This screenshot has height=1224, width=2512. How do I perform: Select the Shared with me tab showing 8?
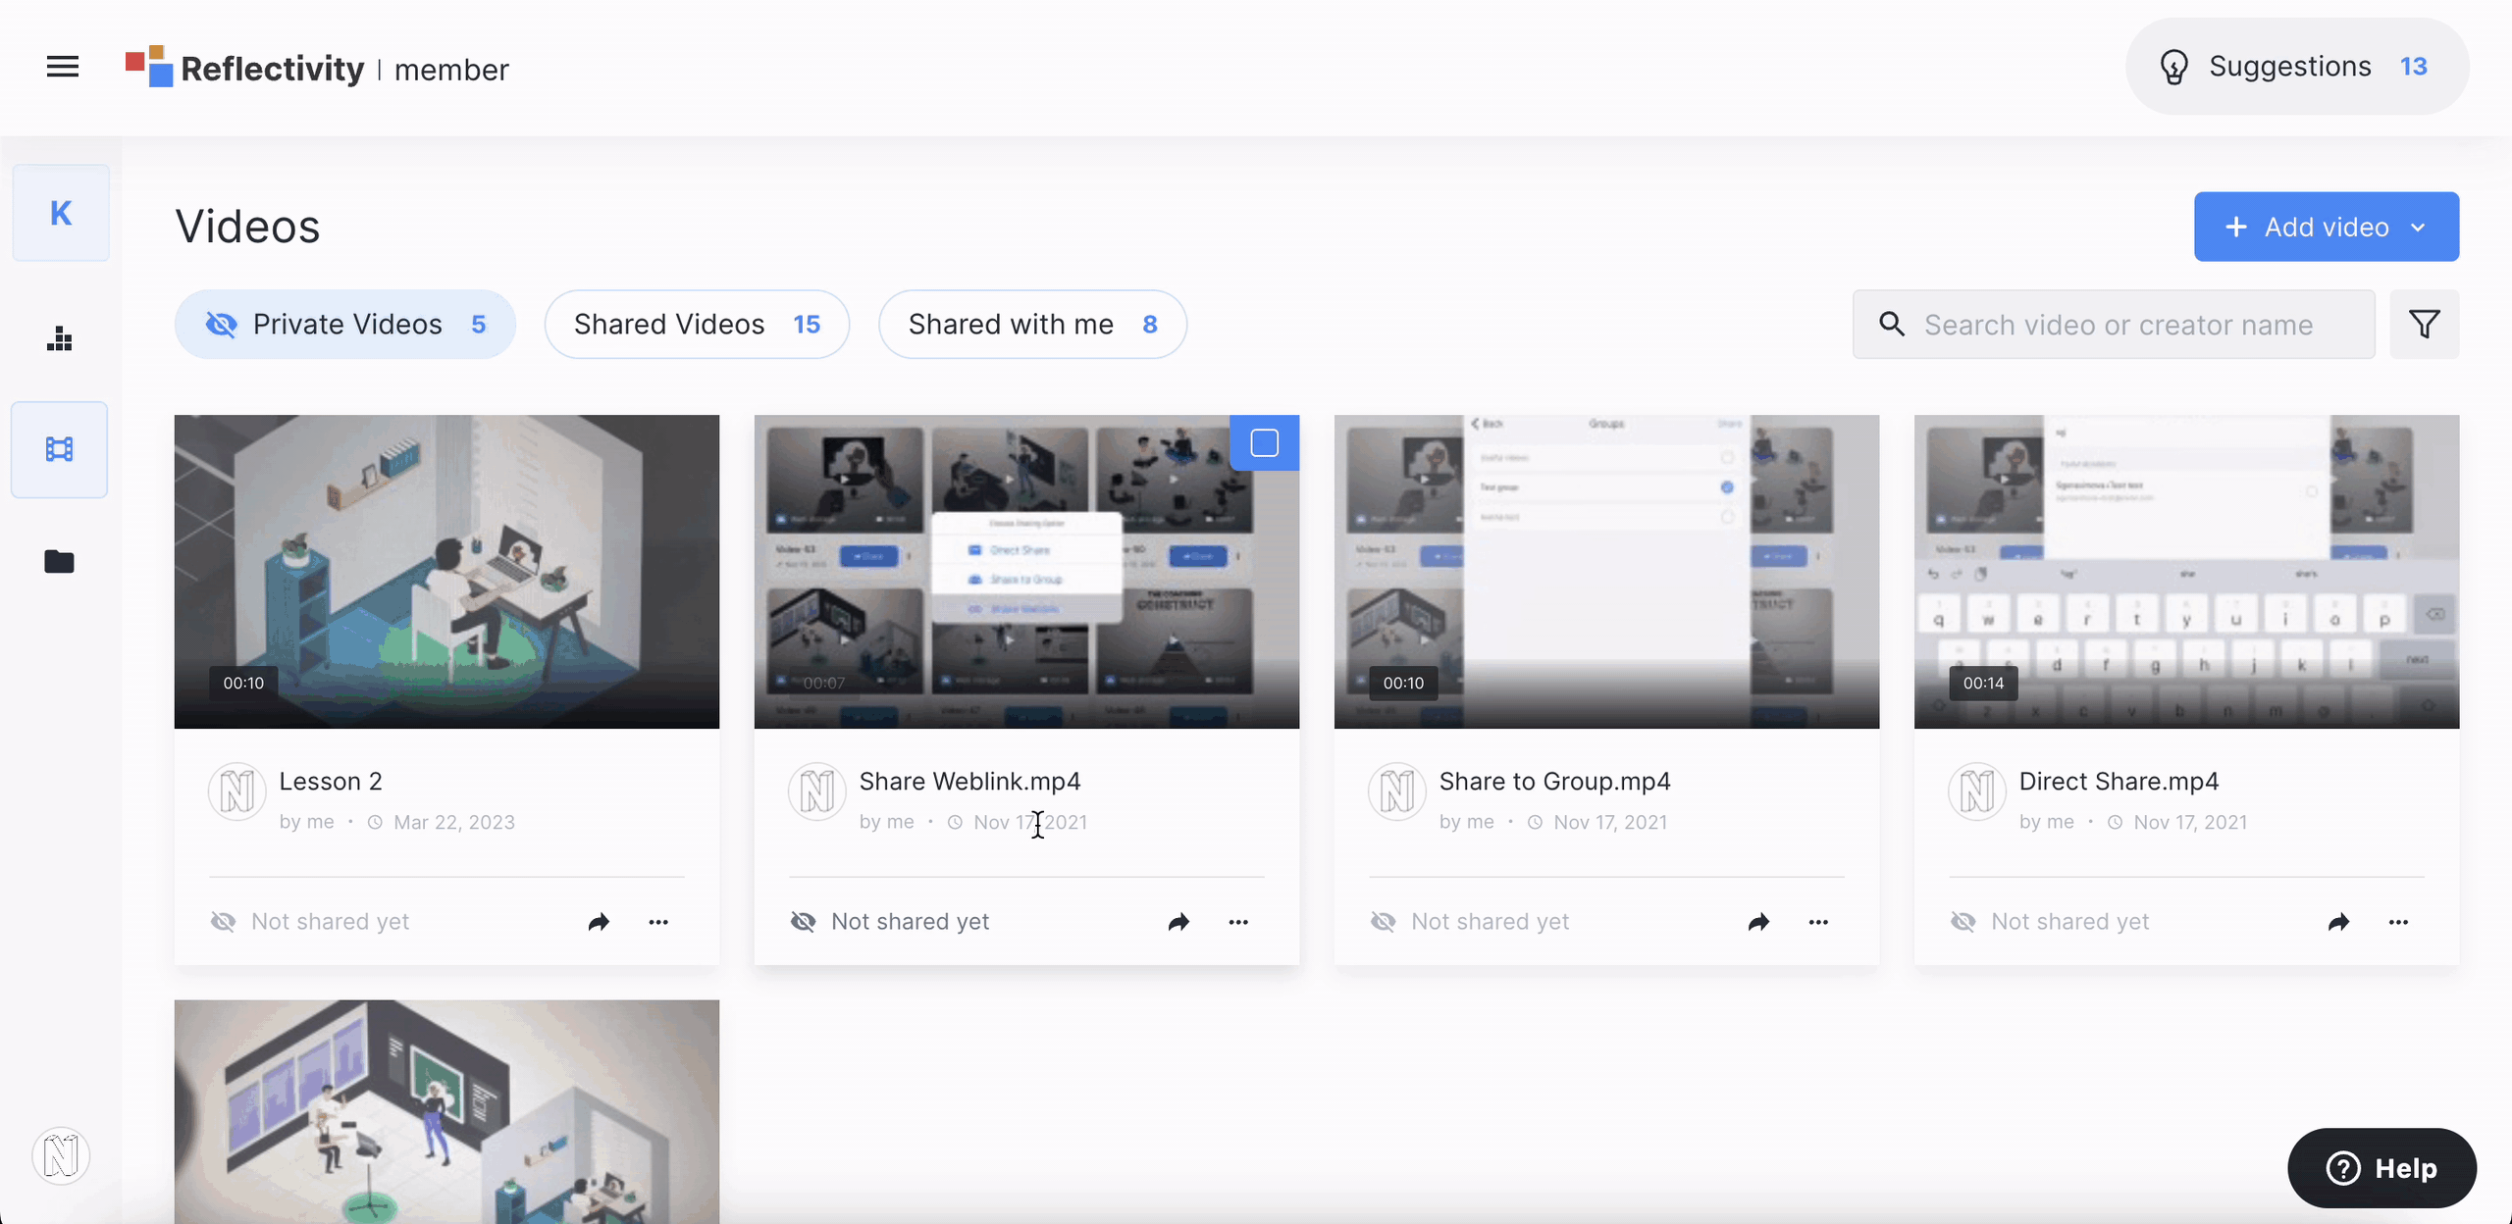tap(1031, 324)
